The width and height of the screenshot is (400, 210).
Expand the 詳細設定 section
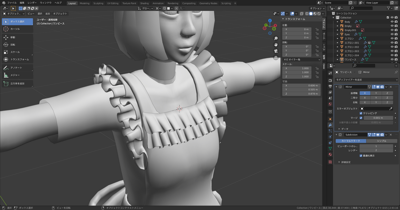pyautogui.click(x=345, y=162)
